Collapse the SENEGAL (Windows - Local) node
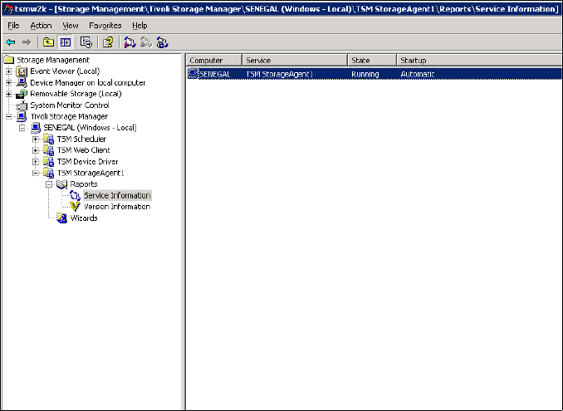This screenshot has height=411, width=563. pyautogui.click(x=22, y=128)
